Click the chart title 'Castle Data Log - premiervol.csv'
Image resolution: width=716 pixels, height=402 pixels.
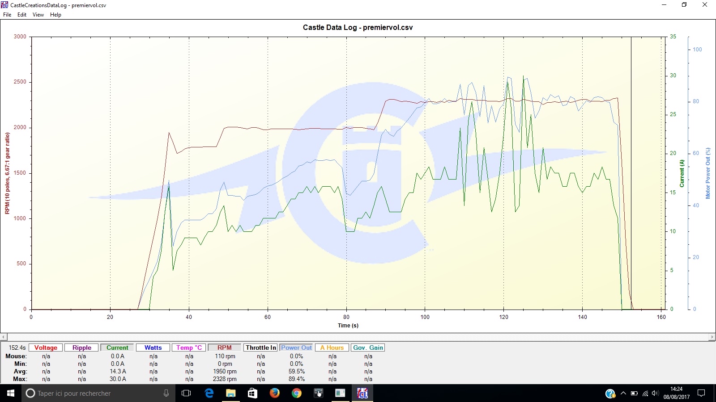pos(358,27)
